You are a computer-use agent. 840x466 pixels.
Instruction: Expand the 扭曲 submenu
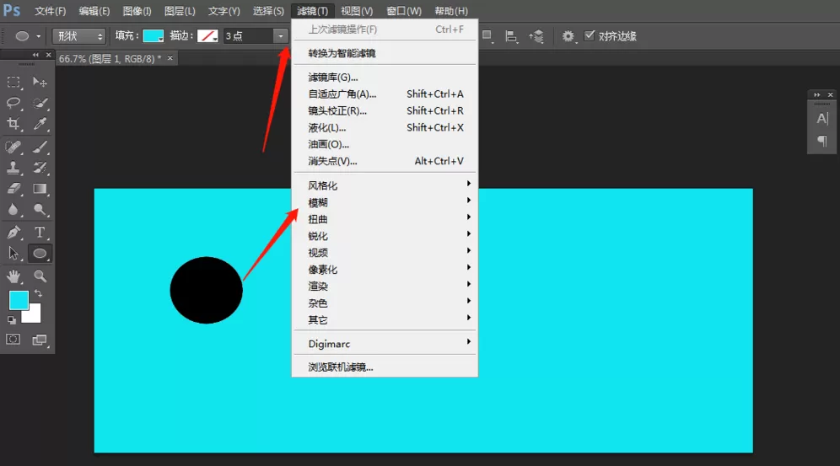(x=385, y=219)
